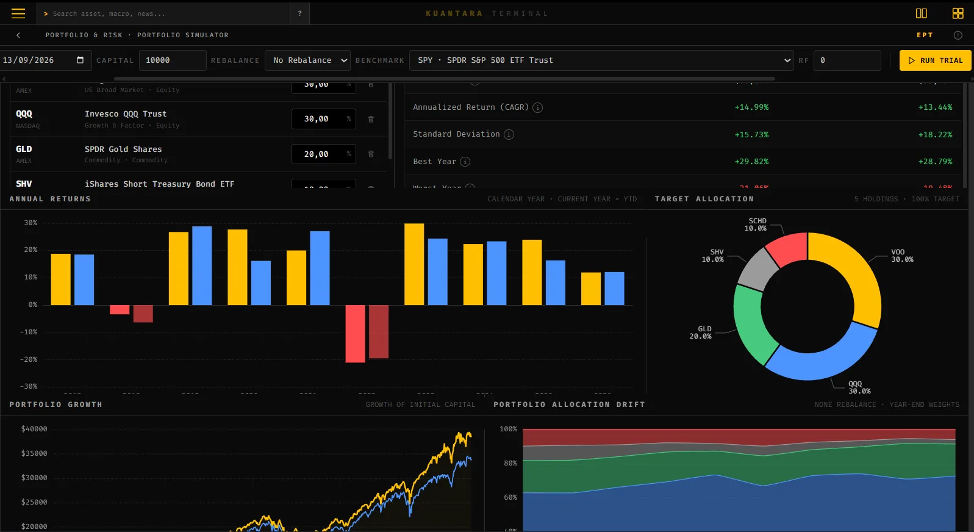Click the 'ANNUAL RETURNS' panel heading
The width and height of the screenshot is (974, 532).
(50, 199)
